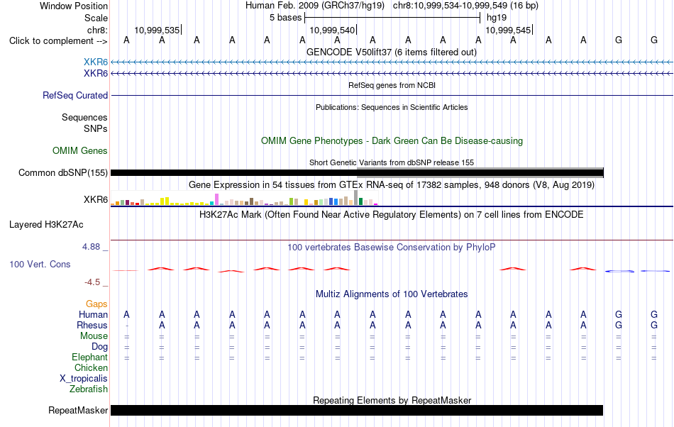Select the Rhesus alignment row label

92,325
